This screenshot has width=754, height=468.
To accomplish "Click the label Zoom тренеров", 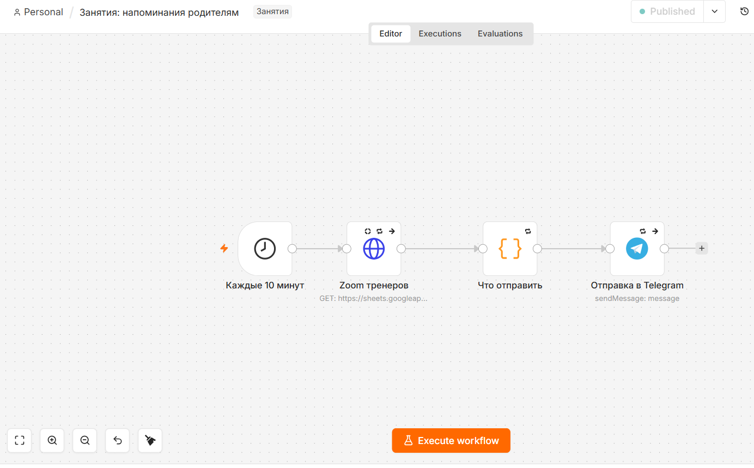I will [374, 285].
